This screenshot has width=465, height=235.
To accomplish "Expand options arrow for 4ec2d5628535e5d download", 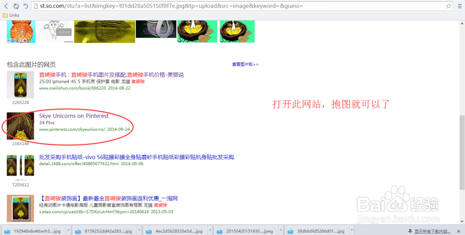I will point(210,230).
